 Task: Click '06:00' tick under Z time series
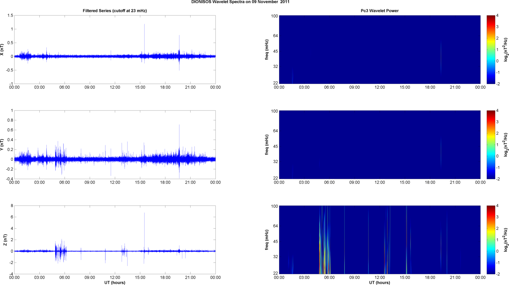pyautogui.click(x=64, y=278)
